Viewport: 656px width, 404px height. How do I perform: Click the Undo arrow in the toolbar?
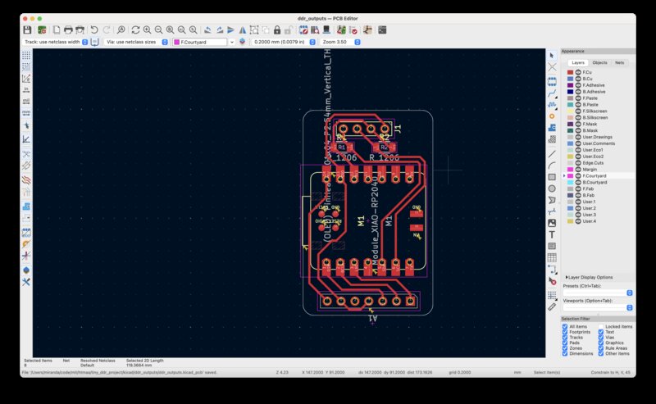pos(94,30)
